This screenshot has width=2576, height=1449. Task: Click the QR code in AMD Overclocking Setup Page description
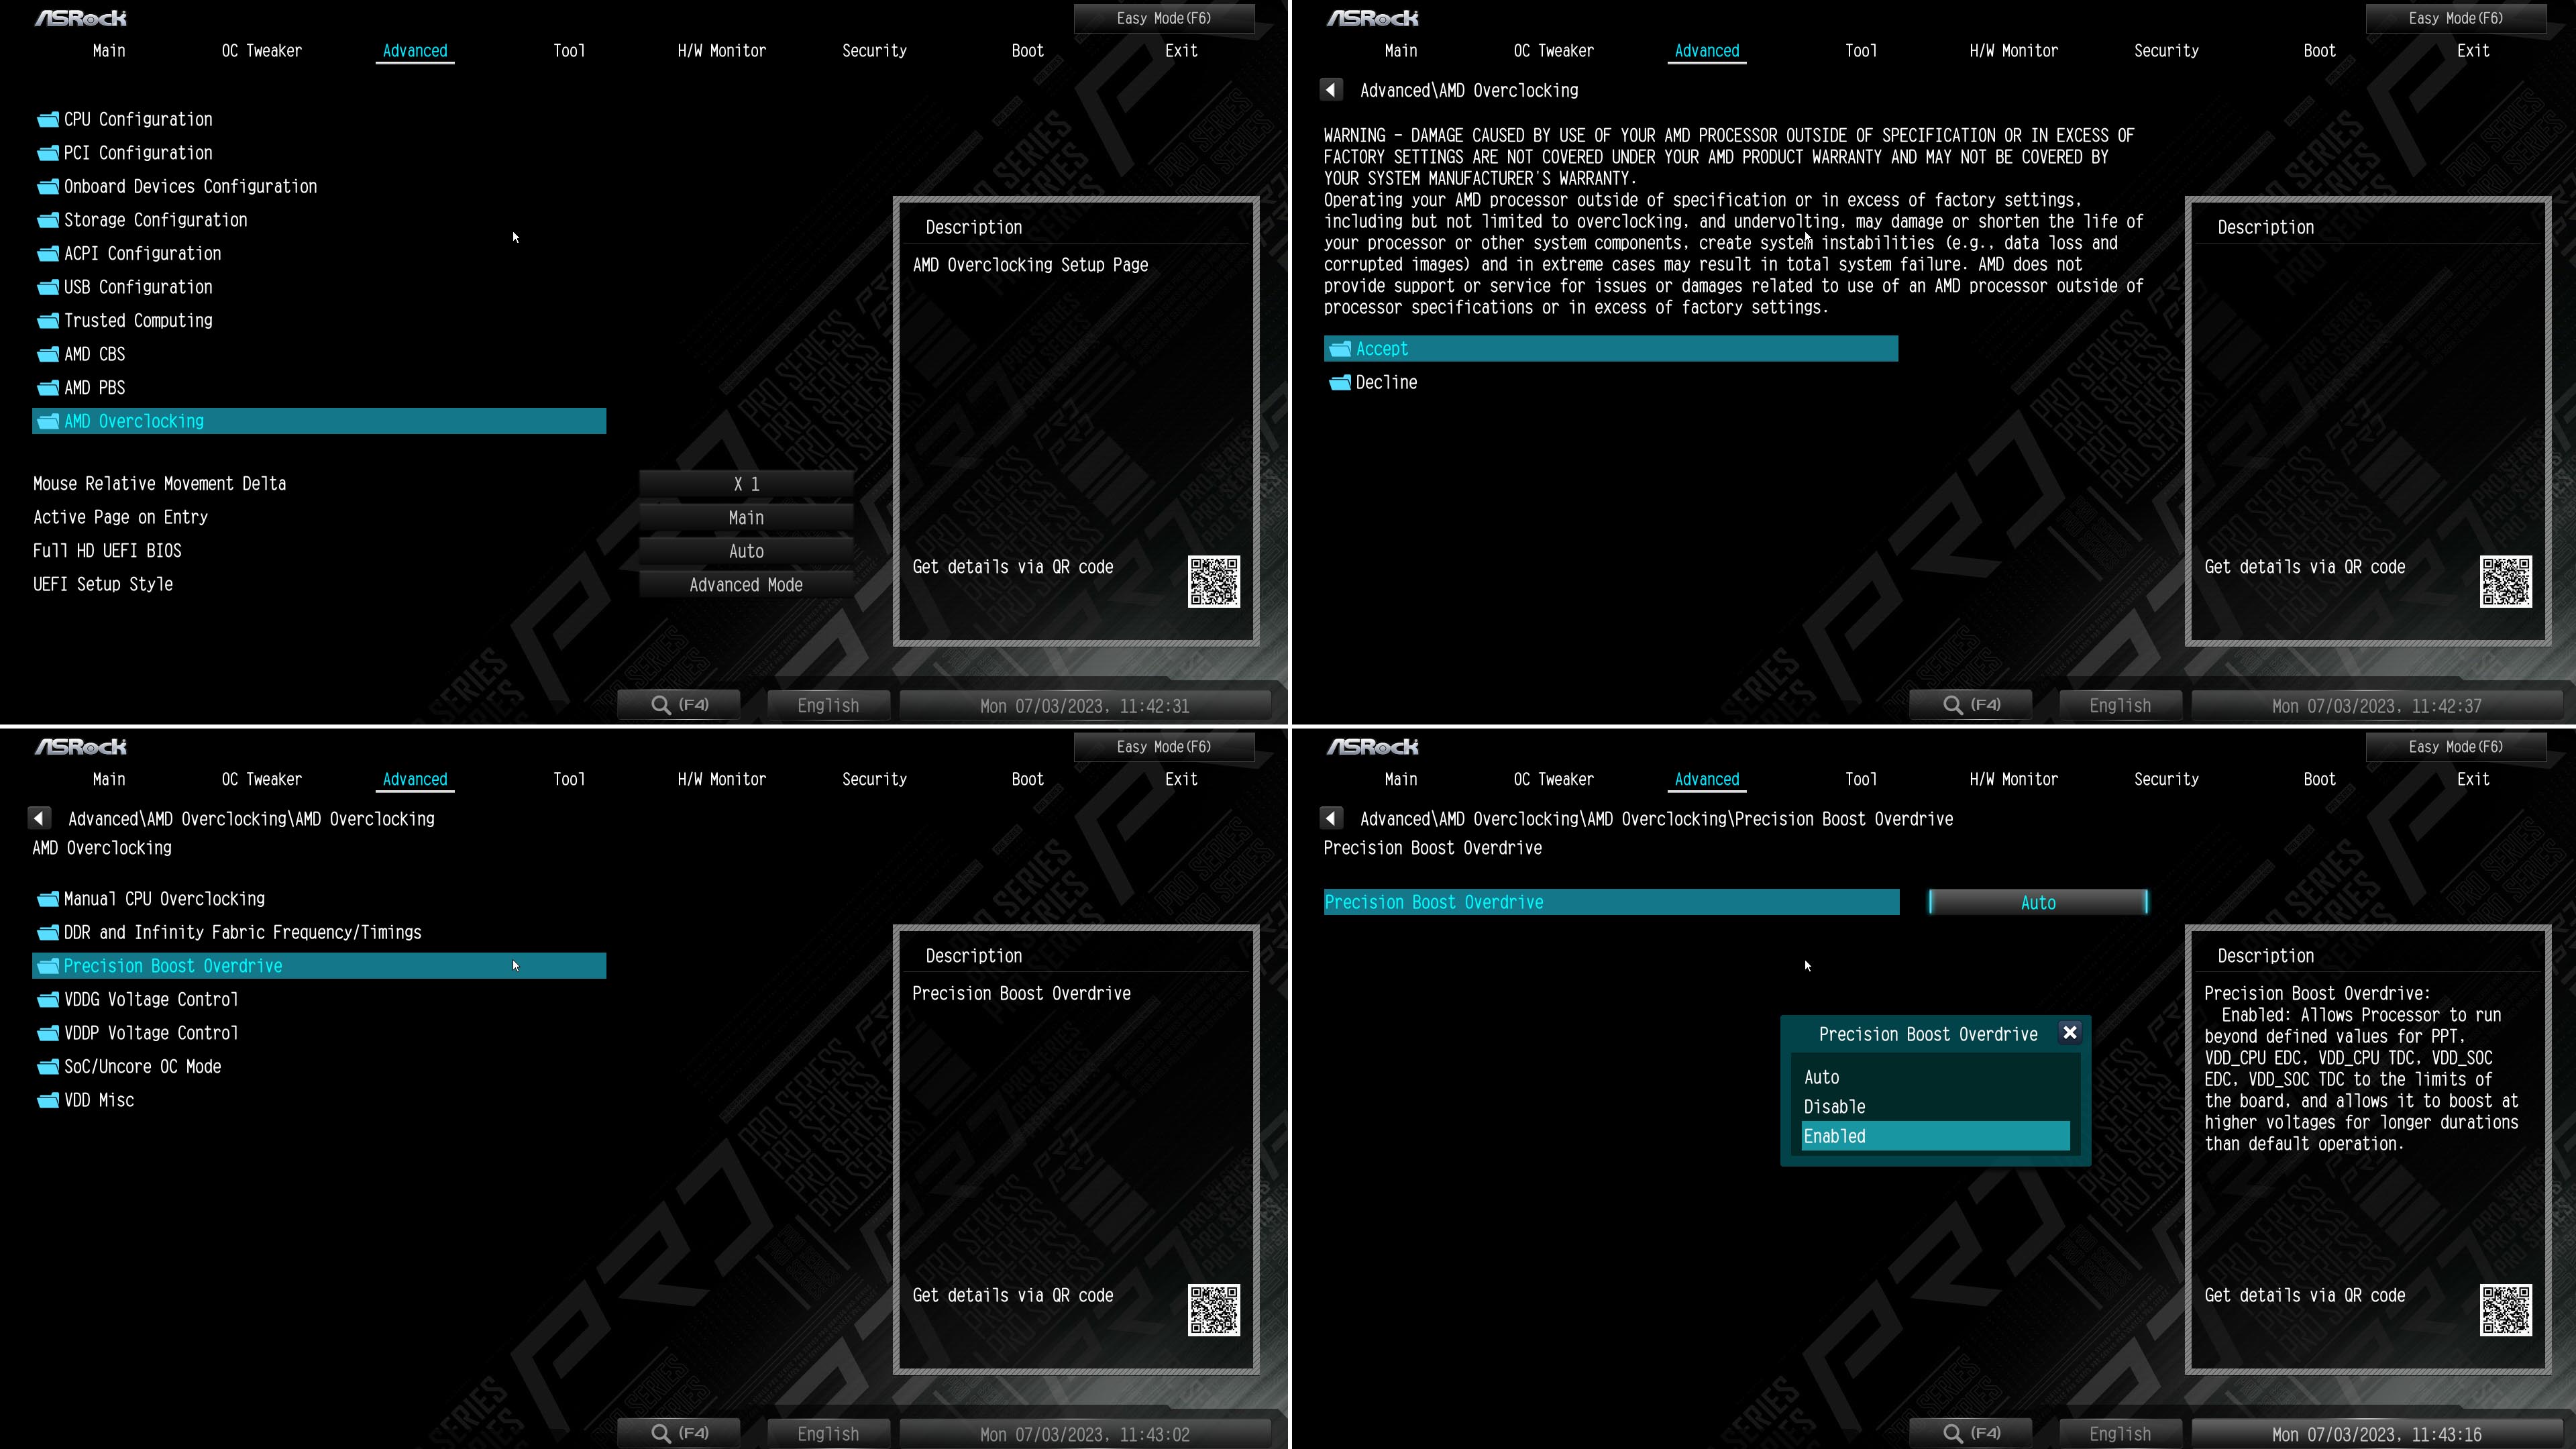1213,582
